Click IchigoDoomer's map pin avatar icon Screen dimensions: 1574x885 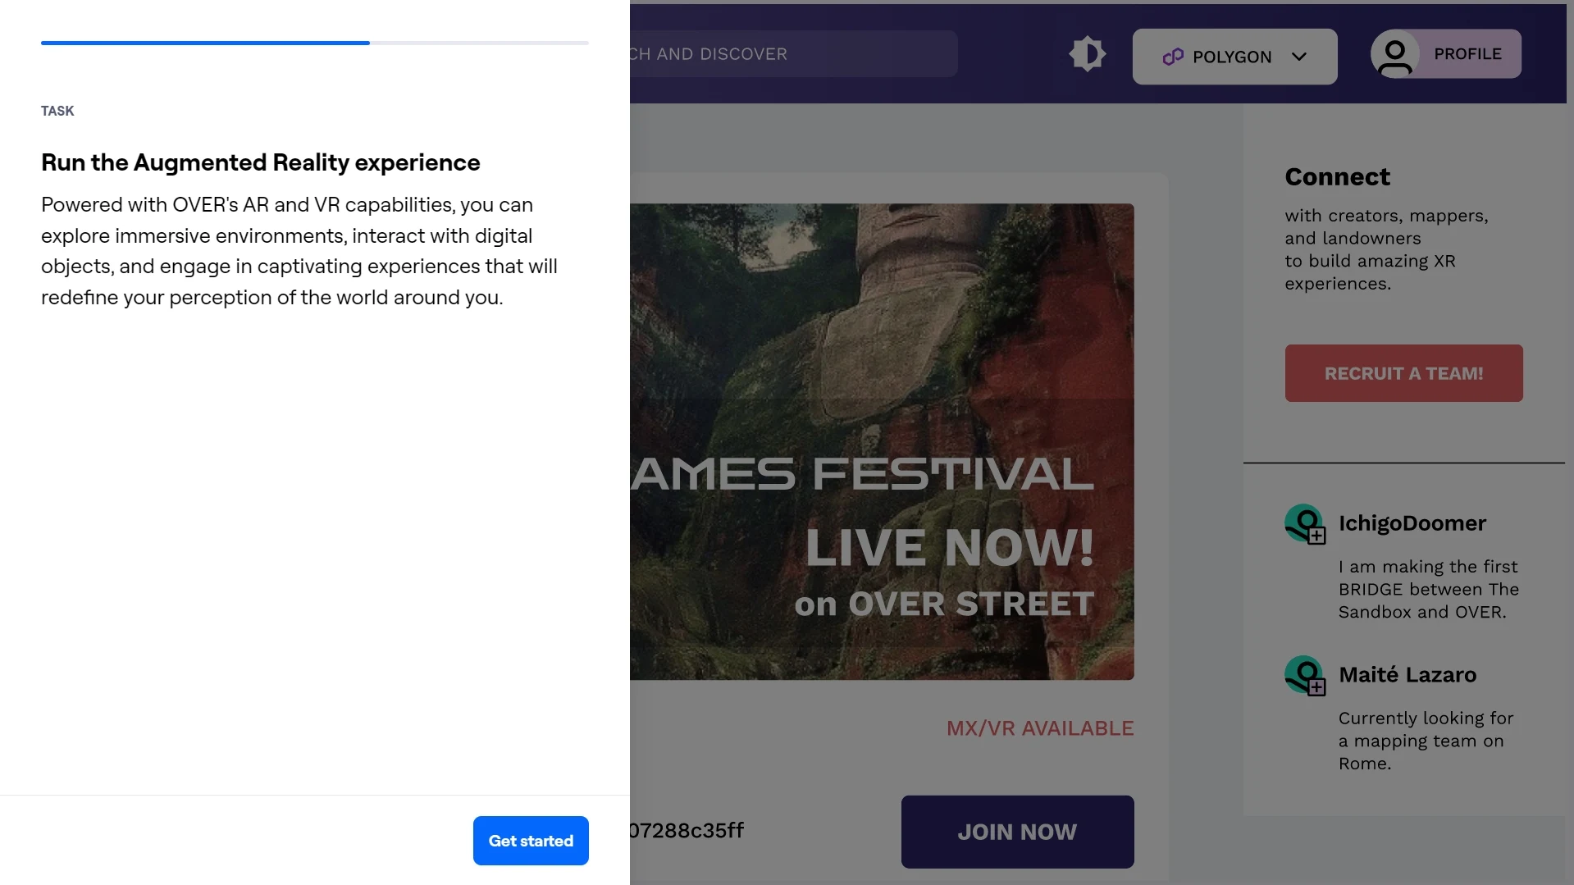click(1305, 523)
